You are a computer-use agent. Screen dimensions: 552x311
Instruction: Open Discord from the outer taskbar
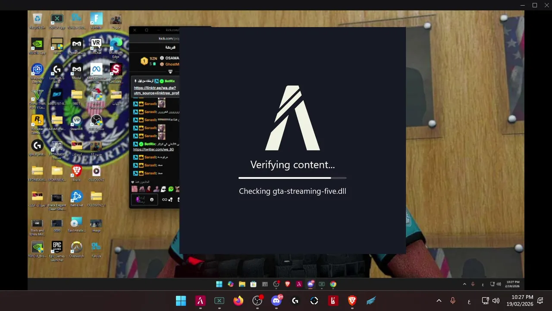[276, 301]
